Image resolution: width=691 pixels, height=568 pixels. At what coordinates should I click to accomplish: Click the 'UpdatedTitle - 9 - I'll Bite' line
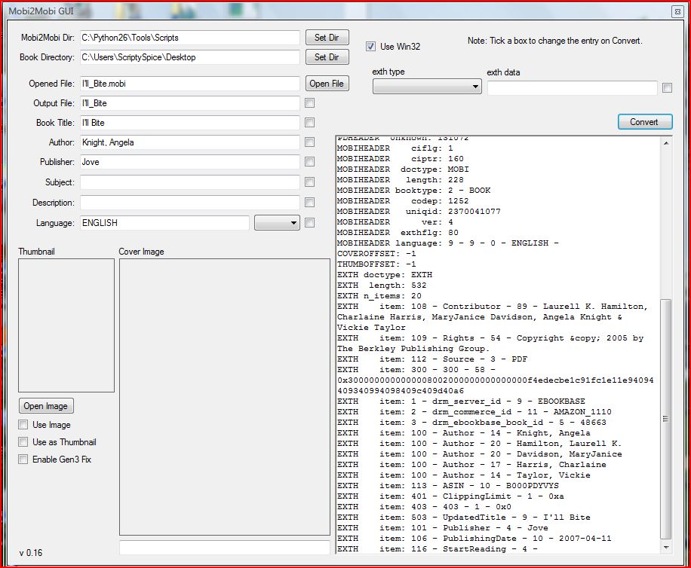pyautogui.click(x=464, y=518)
